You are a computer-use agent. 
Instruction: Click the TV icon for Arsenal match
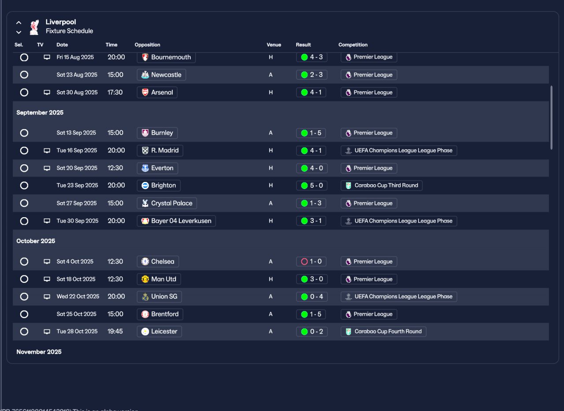tap(47, 93)
